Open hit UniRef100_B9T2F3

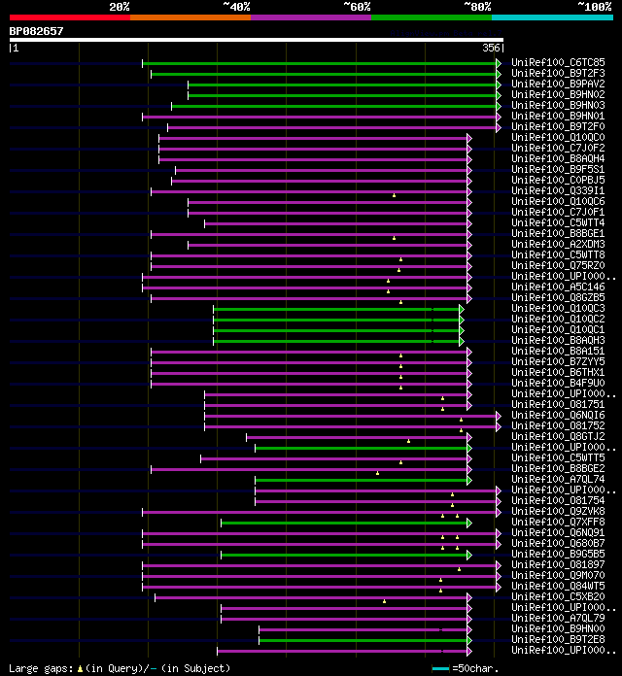(x=558, y=73)
